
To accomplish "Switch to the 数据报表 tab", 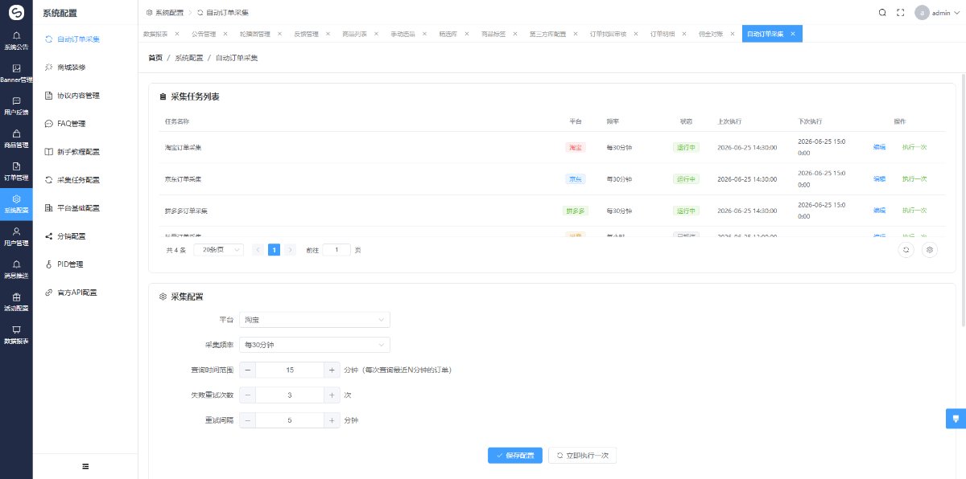I will [x=155, y=34].
